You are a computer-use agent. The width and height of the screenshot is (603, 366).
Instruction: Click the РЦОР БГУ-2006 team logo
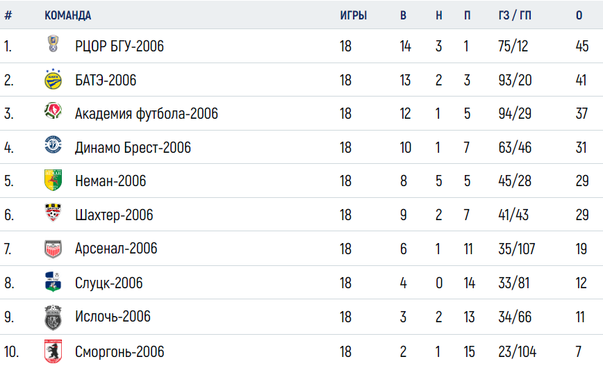[53, 44]
